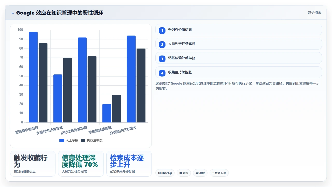Click the dark 执行清晰度 legend swatch

pos(83,140)
